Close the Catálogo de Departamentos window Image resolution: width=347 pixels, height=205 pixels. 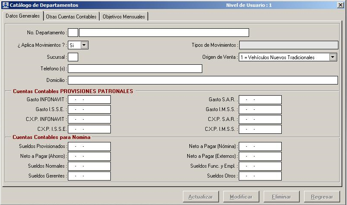click(x=339, y=5)
